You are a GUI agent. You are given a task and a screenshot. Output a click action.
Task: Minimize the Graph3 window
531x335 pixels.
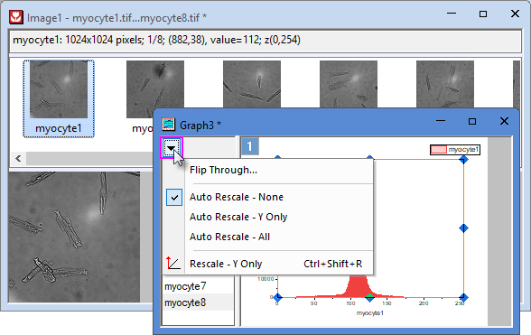441,121
